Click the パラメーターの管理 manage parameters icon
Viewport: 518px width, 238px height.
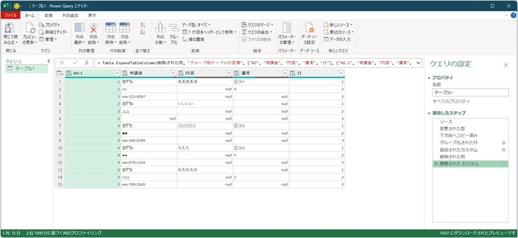[x=287, y=28]
